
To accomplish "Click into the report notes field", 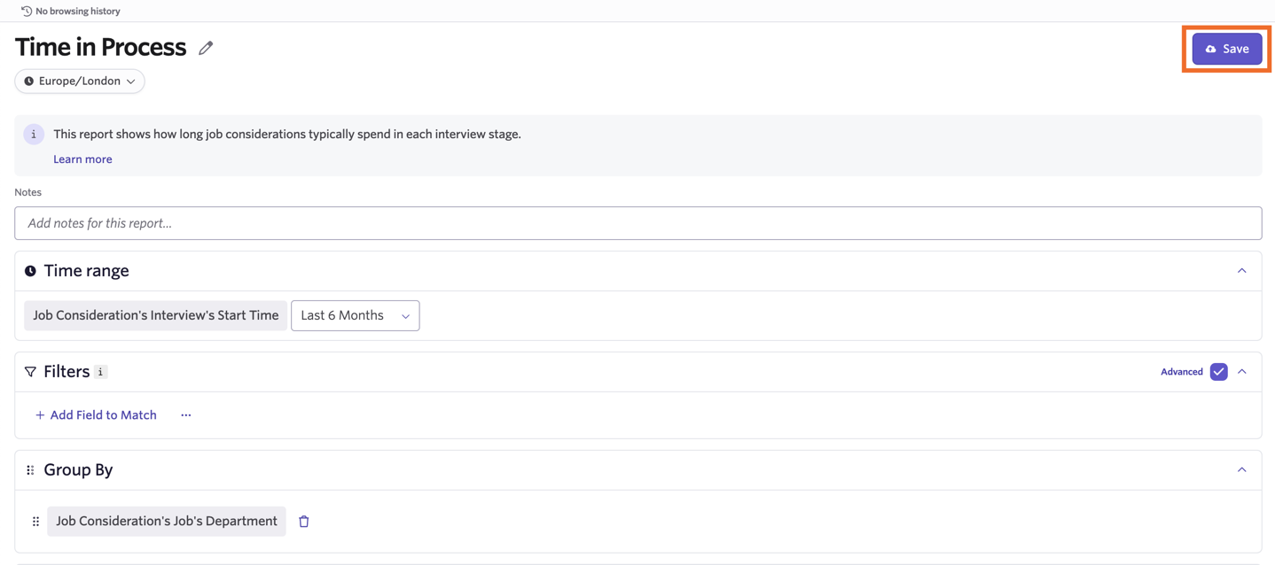I will tap(638, 223).
